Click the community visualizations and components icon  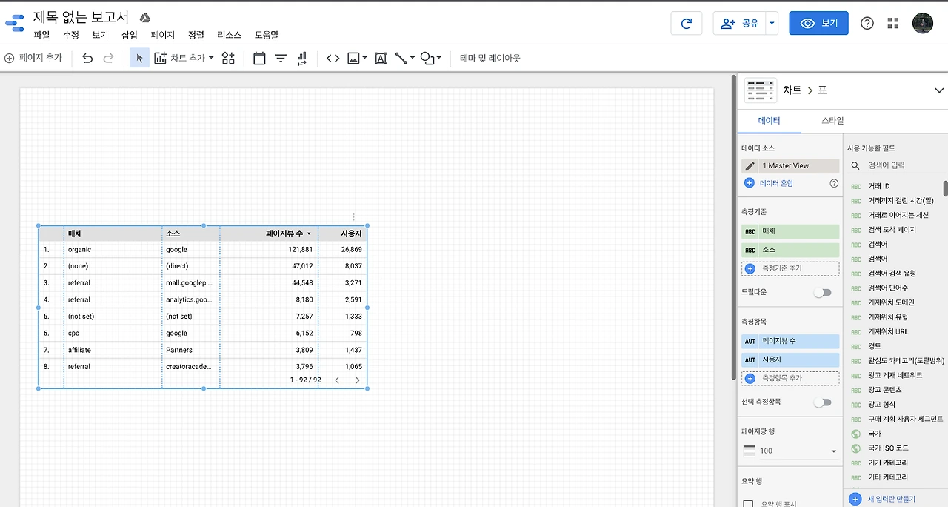pyautogui.click(x=228, y=58)
